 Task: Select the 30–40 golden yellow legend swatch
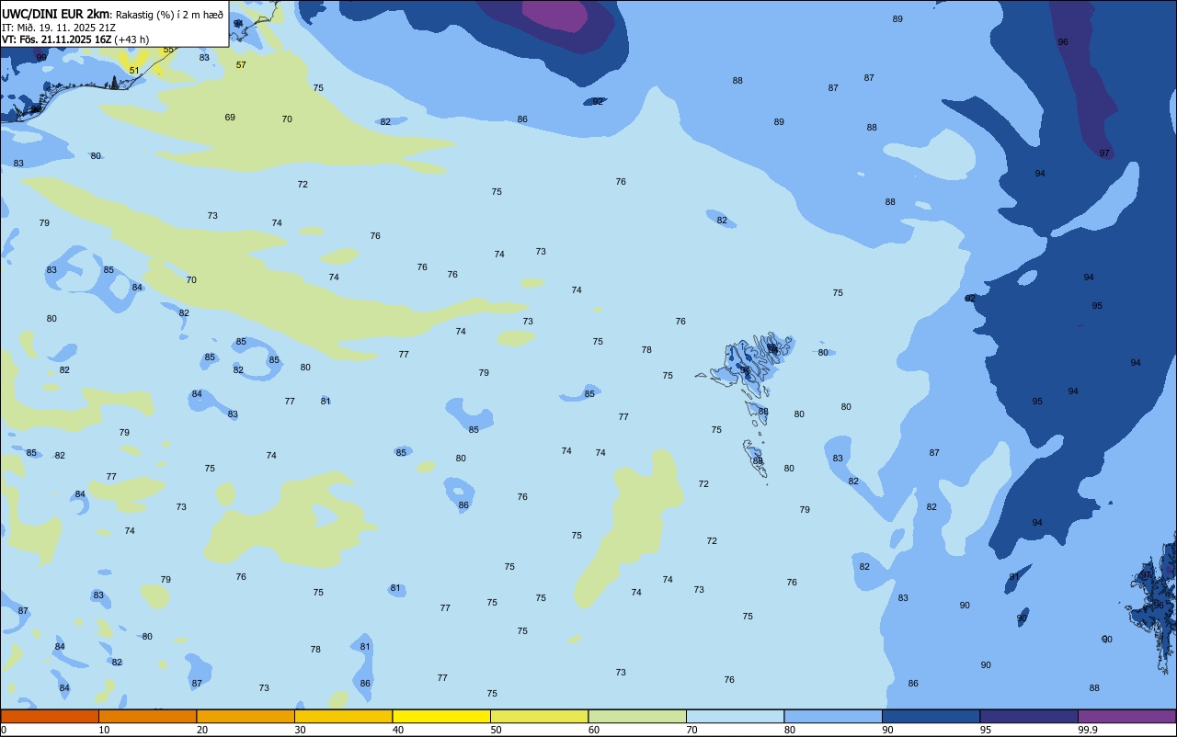(343, 716)
